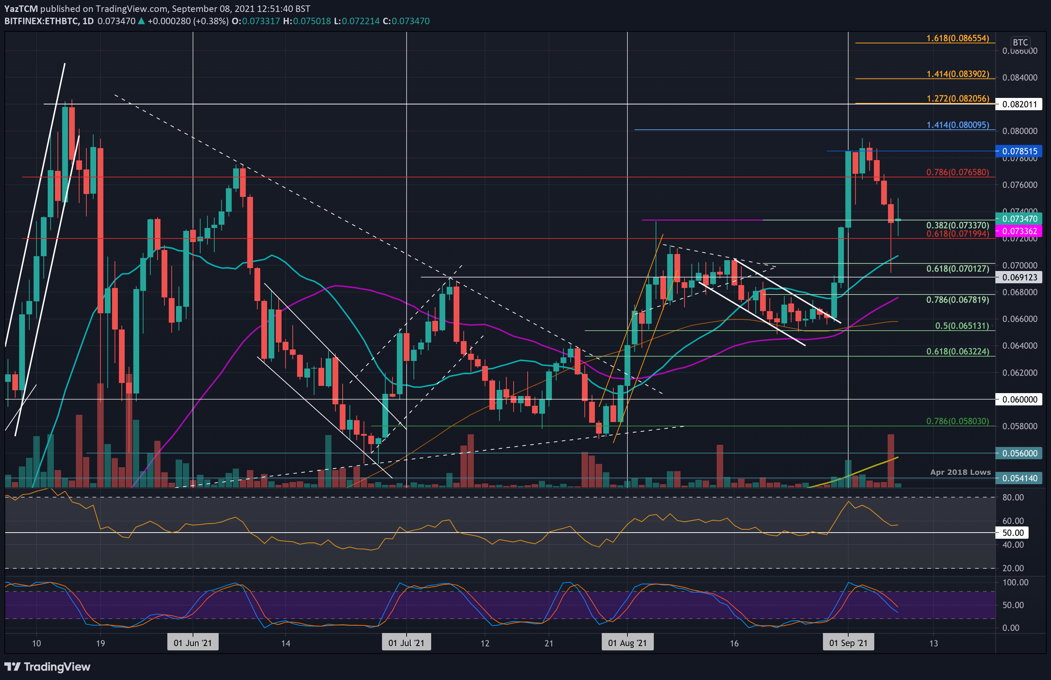Click the RSI 50.00 level label
The width and height of the screenshot is (1051, 680).
pos(1013,533)
